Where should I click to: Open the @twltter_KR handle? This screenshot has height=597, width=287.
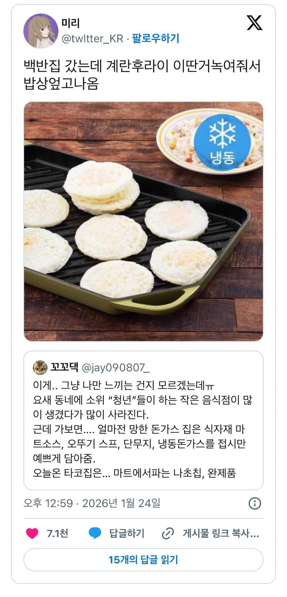92,38
